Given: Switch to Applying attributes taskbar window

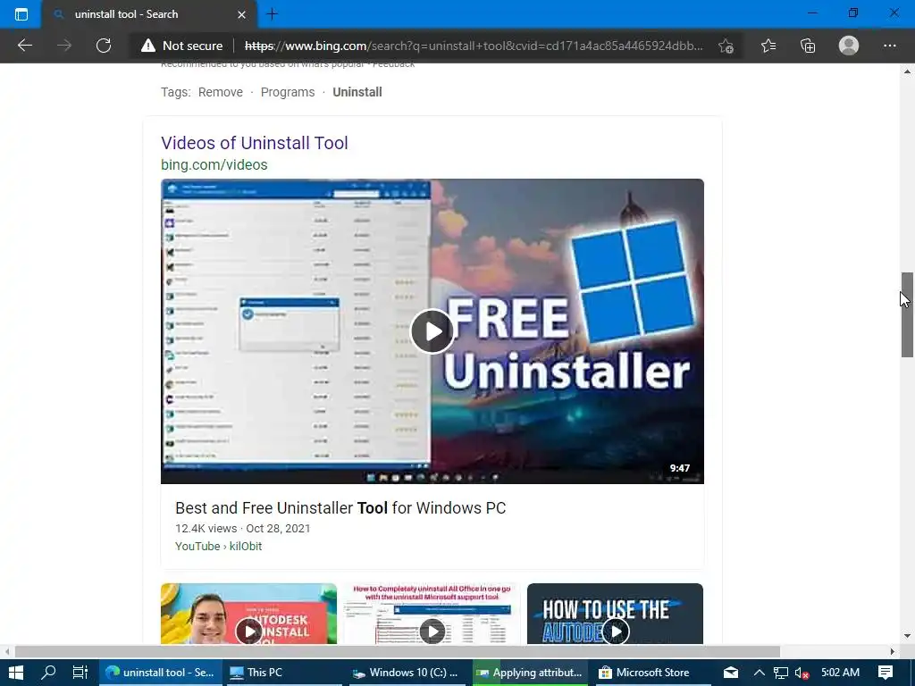Looking at the screenshot, I should coord(530,673).
